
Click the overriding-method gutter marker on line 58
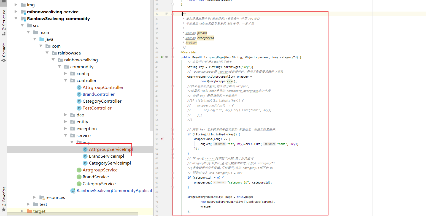click(162, 139)
